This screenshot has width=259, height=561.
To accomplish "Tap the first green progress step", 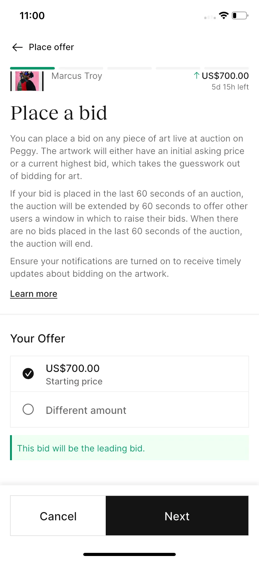I will tap(33, 68).
